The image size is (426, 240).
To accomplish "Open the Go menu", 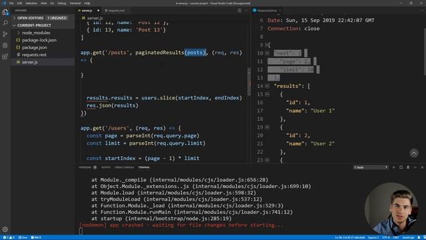I will point(52,3).
